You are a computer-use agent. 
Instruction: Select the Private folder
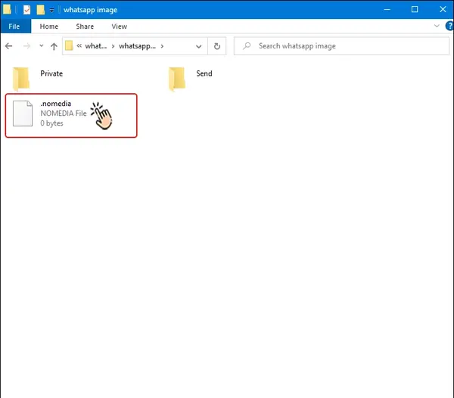pyautogui.click(x=38, y=79)
